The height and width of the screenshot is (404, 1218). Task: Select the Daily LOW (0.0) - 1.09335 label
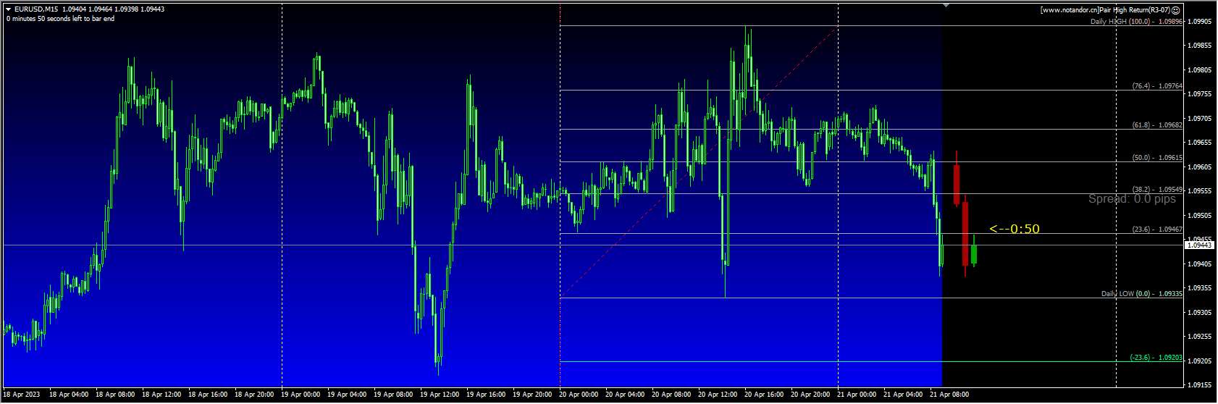click(x=1141, y=294)
